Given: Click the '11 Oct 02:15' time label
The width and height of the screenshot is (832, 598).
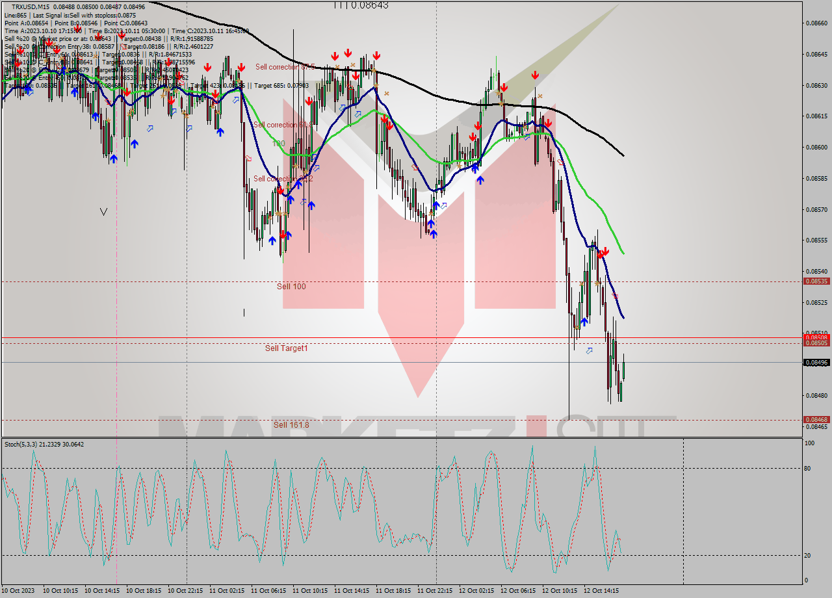Looking at the screenshot, I should pyautogui.click(x=227, y=591).
